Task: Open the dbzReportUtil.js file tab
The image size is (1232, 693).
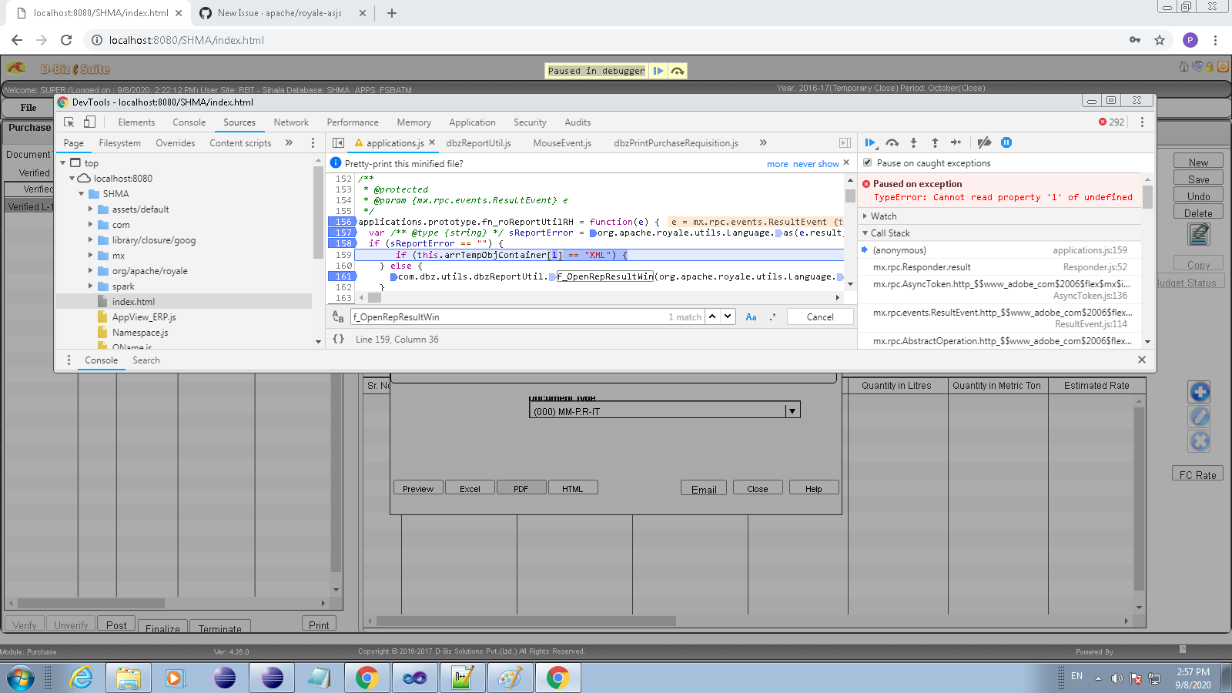Action: (478, 143)
